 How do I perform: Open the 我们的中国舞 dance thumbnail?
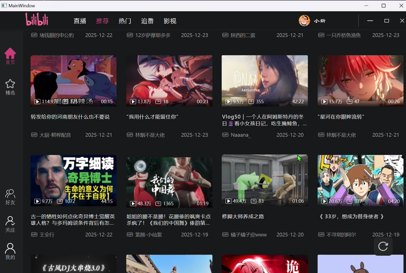point(169,182)
